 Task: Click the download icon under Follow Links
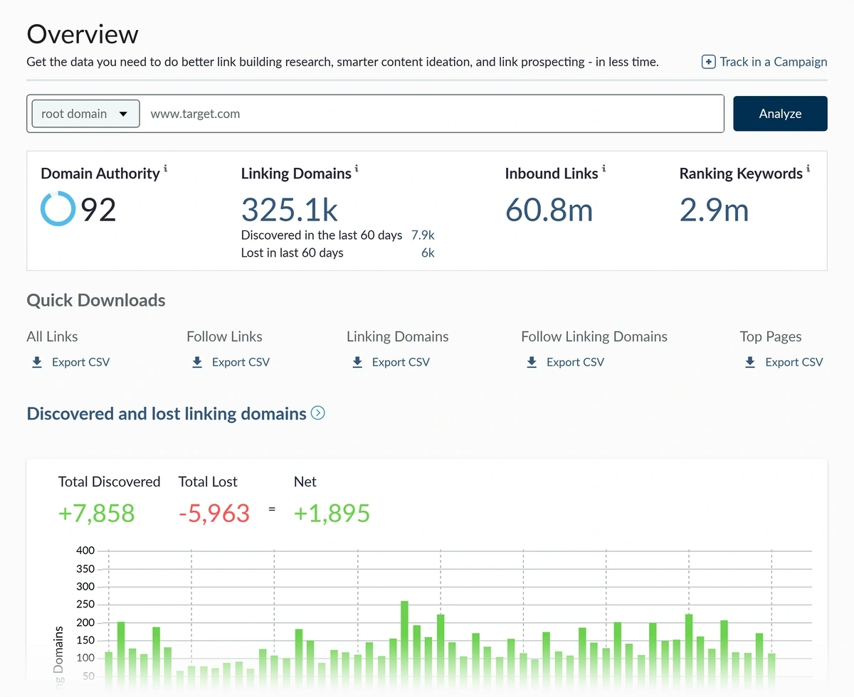pos(197,362)
